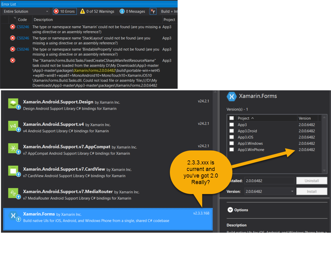Select the Xamarin.Android.Support.Design package icon
The image size is (331, 261).
pyautogui.click(x=13, y=103)
